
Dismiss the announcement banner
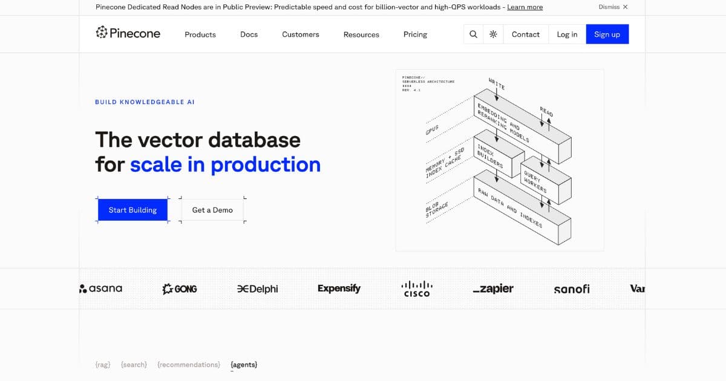coord(613,7)
